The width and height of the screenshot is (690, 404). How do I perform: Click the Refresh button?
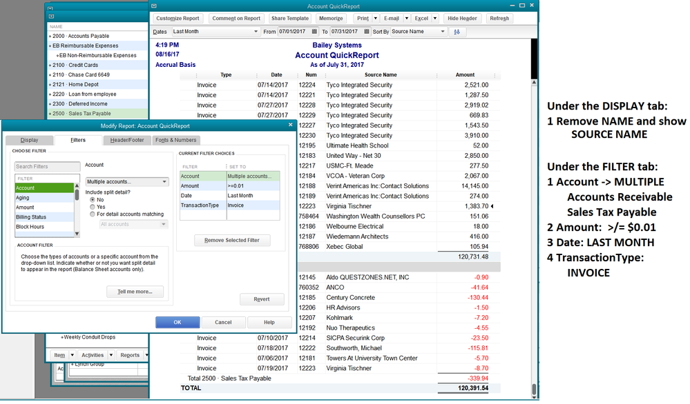tap(499, 19)
